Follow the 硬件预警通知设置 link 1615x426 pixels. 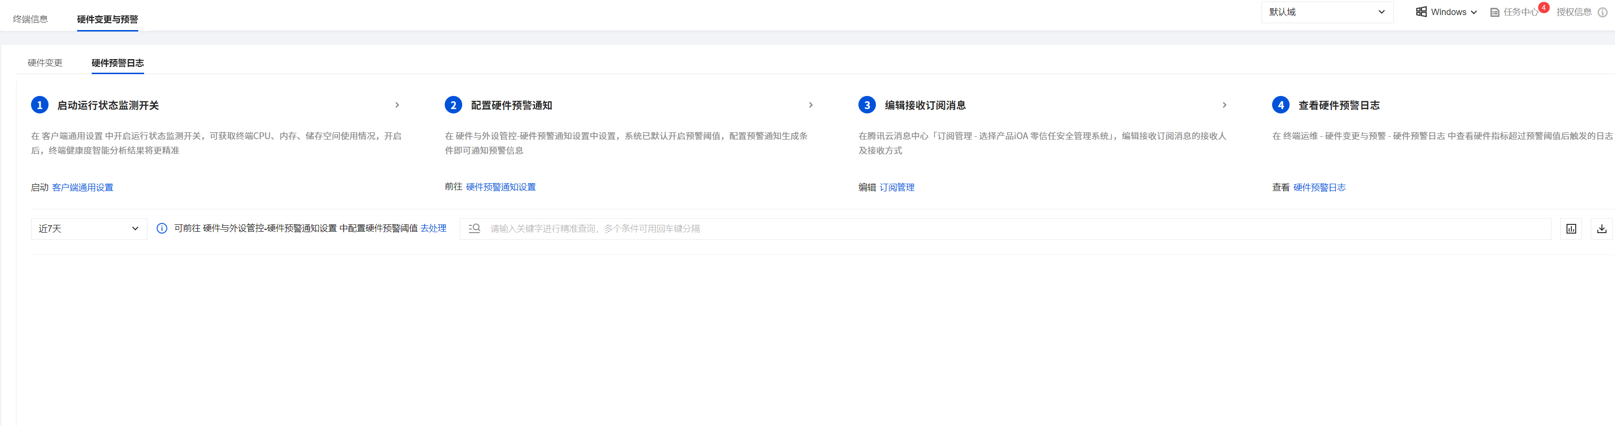coord(501,187)
